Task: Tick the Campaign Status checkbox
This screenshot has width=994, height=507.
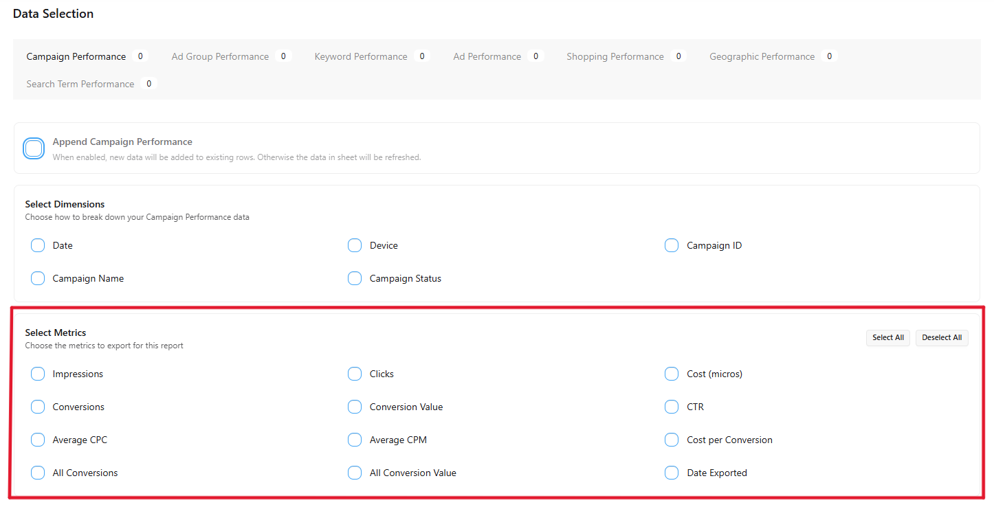Action: point(355,278)
